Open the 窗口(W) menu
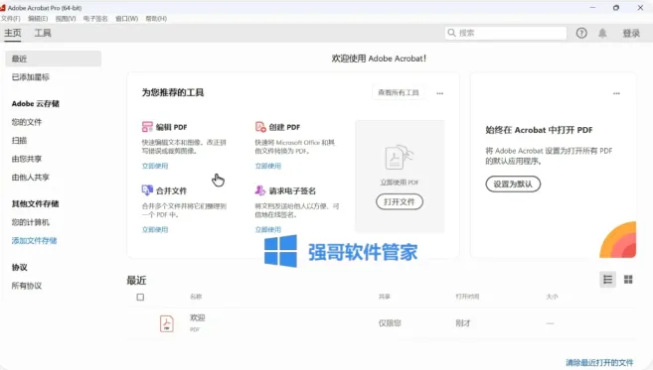 point(126,18)
